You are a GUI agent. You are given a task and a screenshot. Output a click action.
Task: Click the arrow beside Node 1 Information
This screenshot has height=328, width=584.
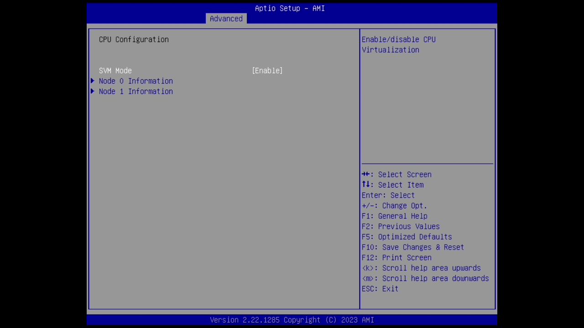93,92
